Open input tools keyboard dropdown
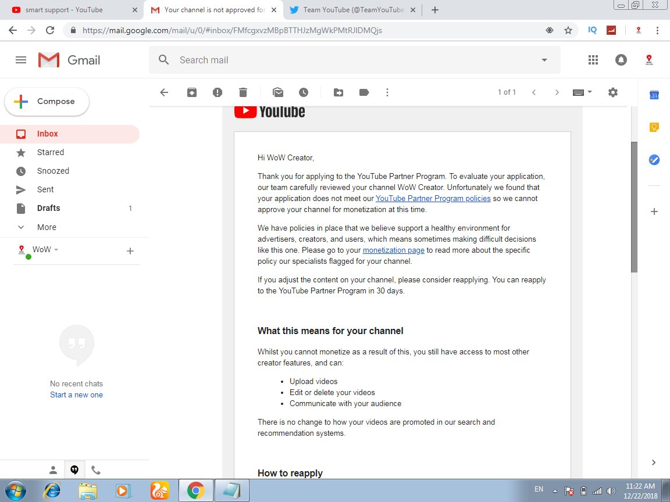The height and width of the screenshot is (502, 670). pos(582,92)
